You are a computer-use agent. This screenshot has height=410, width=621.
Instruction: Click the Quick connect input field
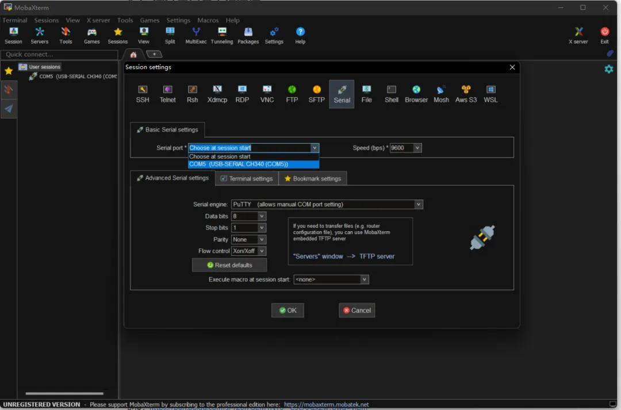tap(59, 54)
